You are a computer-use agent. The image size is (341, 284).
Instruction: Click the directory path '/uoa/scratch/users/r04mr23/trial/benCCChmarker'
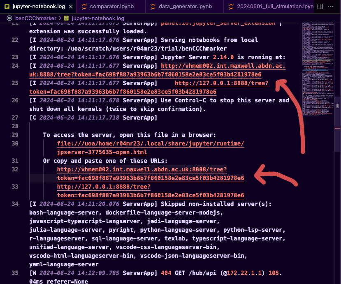pos(147,48)
